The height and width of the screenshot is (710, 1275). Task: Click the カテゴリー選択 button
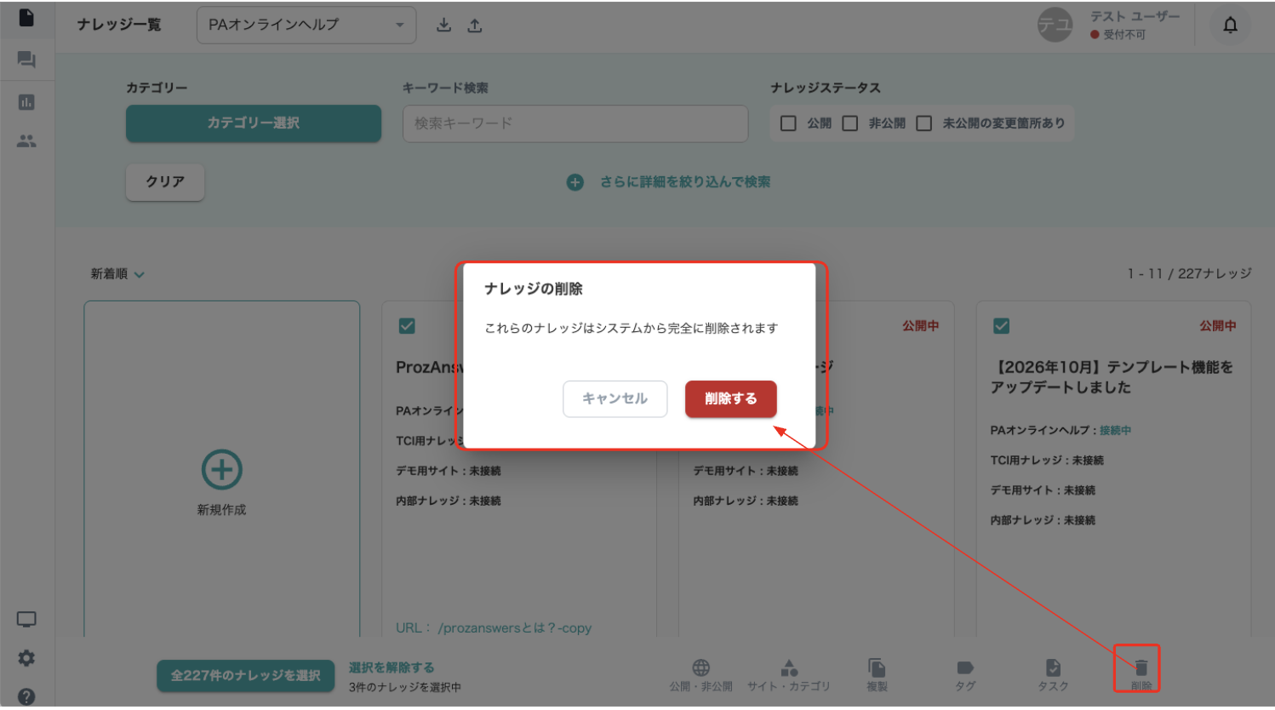pos(254,123)
